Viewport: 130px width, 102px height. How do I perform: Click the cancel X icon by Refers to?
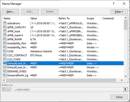pos(4,90)
